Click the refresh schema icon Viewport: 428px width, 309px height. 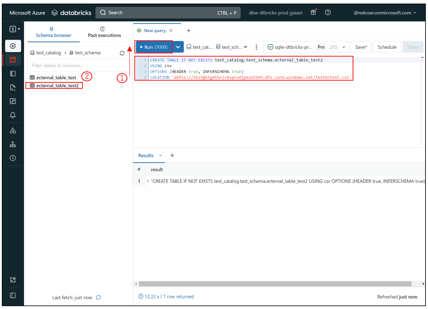click(x=122, y=53)
